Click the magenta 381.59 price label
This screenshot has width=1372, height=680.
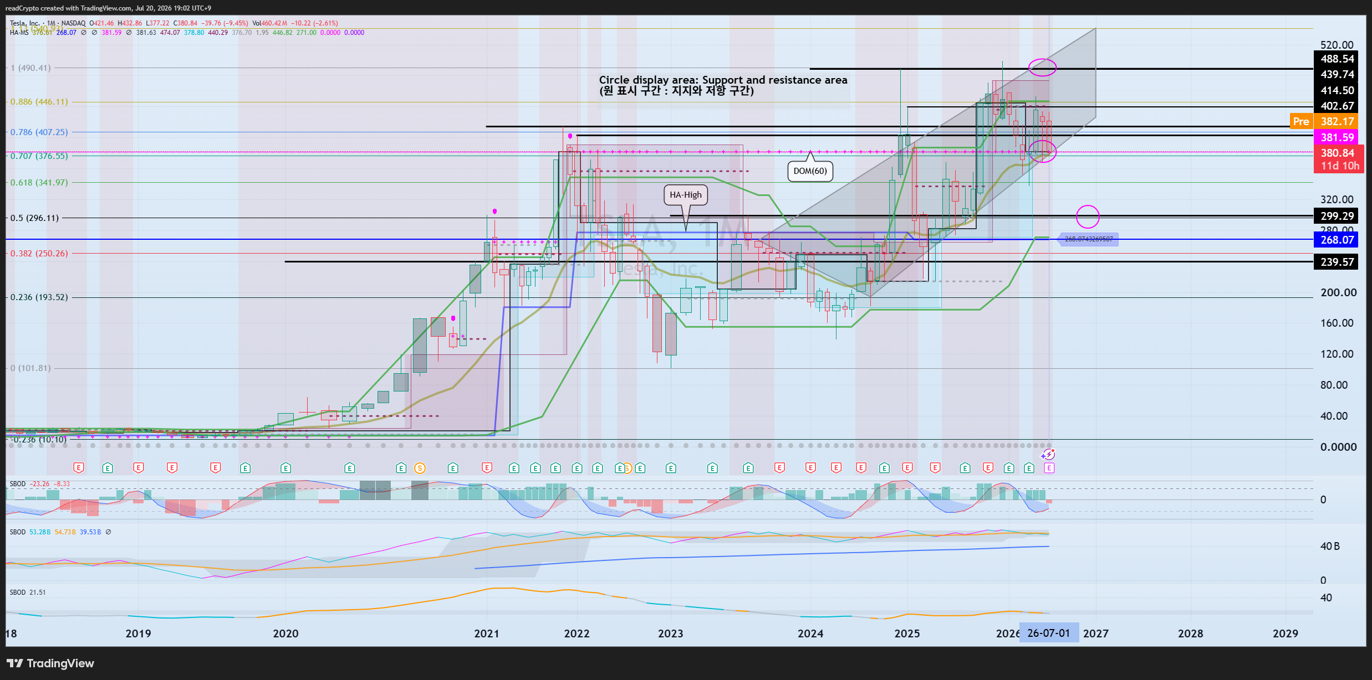(1337, 137)
